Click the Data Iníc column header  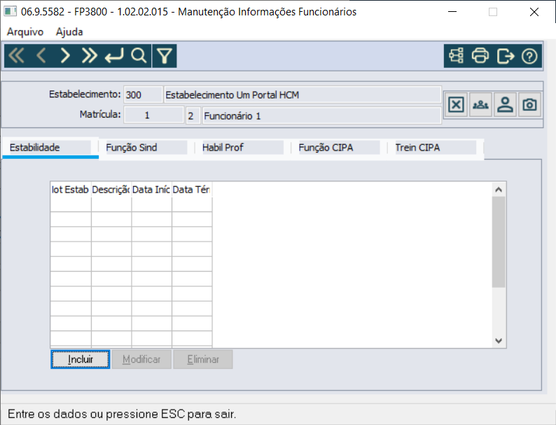coord(151,190)
